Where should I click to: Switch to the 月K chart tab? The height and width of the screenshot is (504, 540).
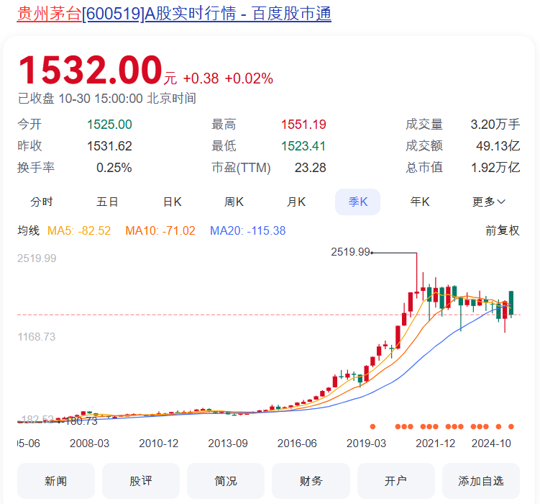tap(296, 202)
